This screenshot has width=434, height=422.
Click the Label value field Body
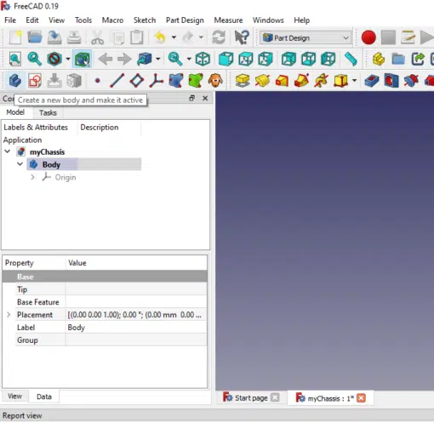136,328
